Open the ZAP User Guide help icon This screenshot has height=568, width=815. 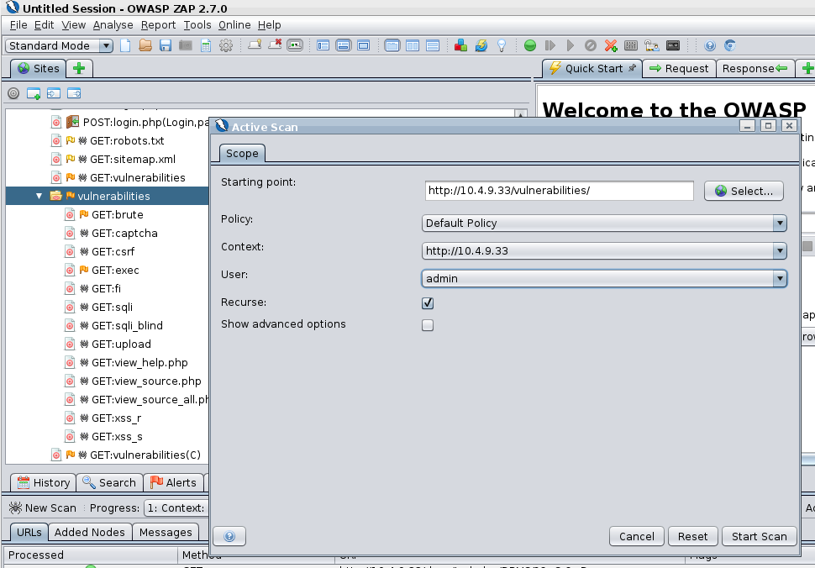pyautogui.click(x=709, y=45)
